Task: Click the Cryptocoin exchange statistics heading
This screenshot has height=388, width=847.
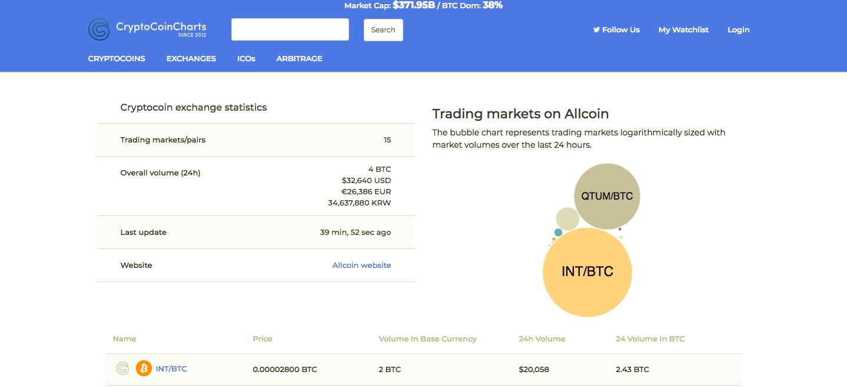Action: 194,107
